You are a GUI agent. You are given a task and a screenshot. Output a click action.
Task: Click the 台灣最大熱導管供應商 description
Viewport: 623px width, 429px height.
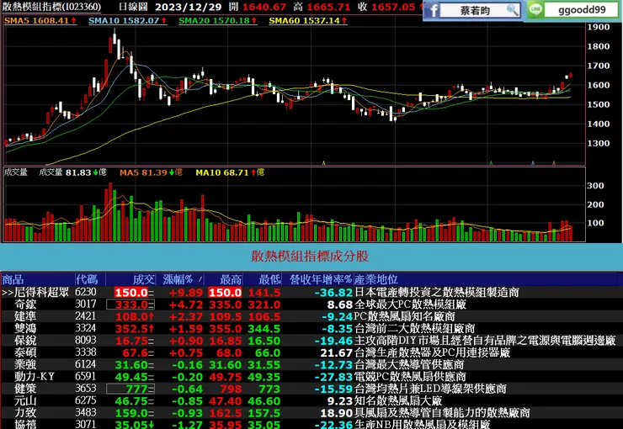click(409, 365)
